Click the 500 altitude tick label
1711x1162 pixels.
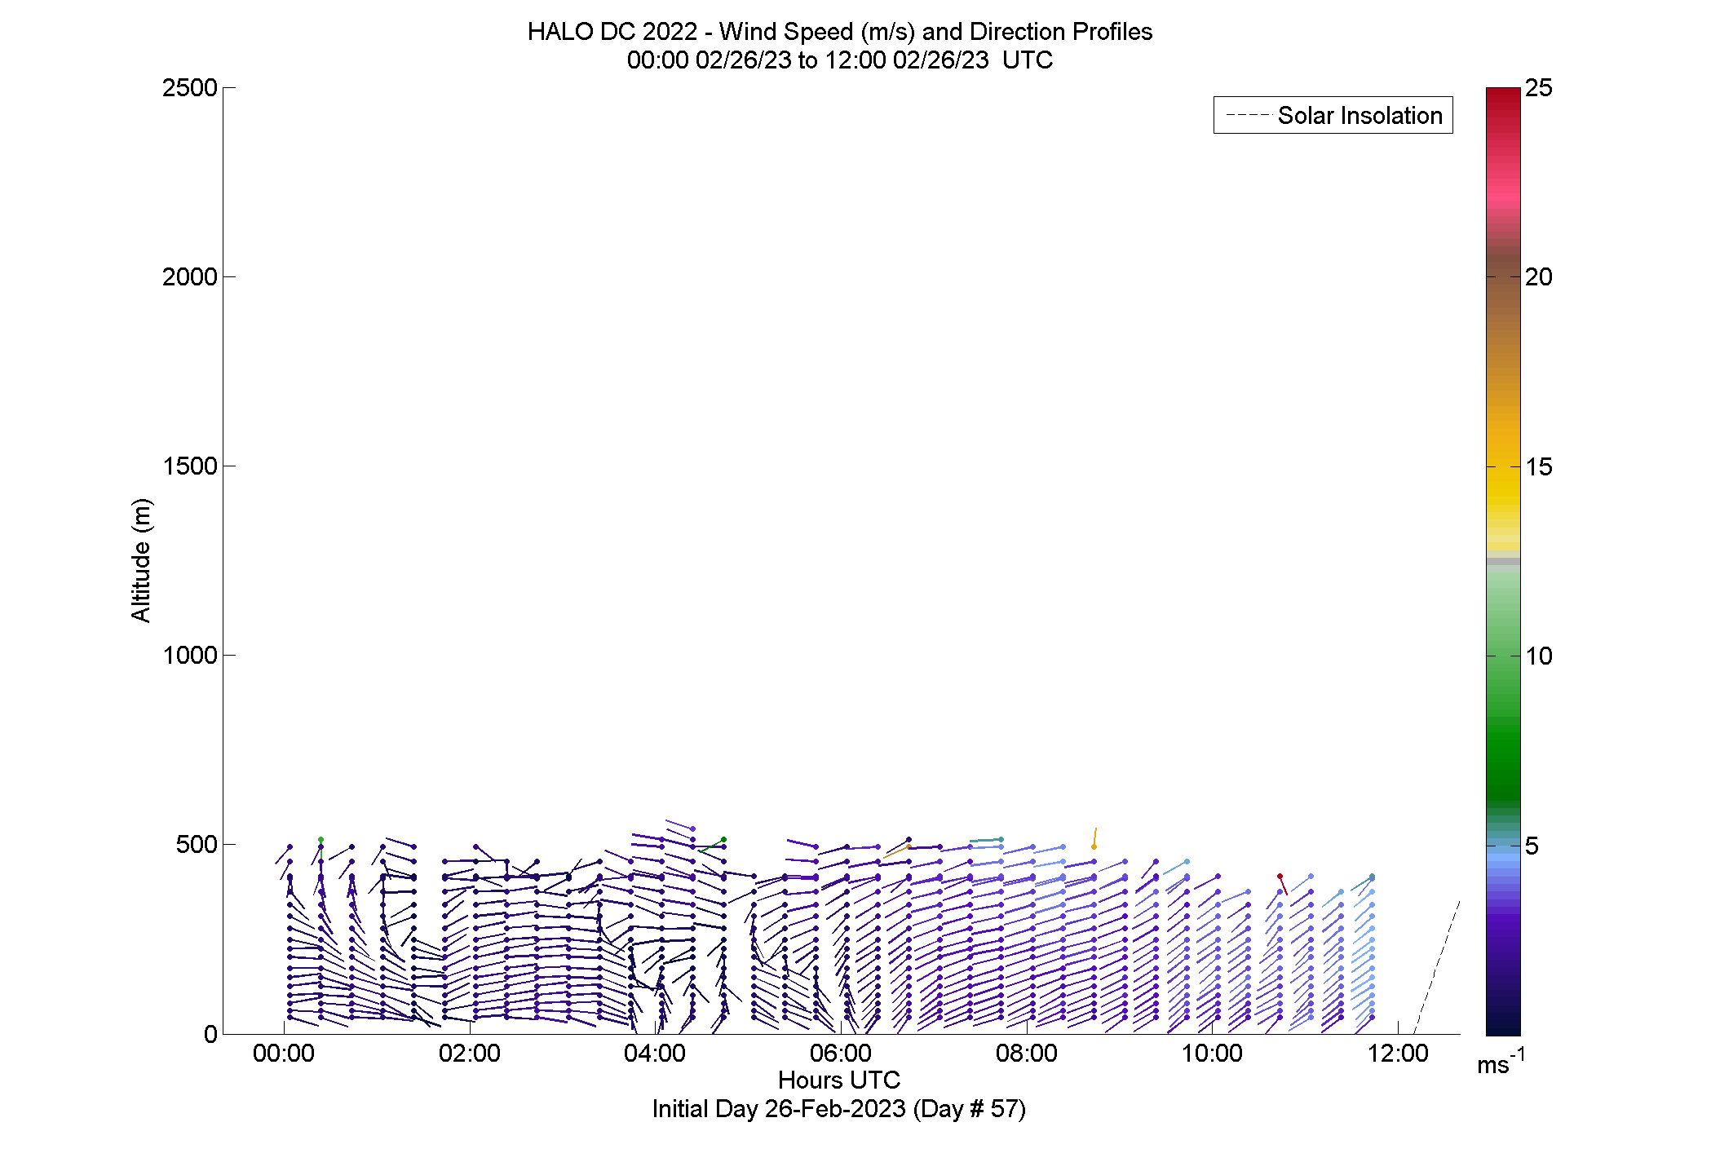(x=197, y=845)
